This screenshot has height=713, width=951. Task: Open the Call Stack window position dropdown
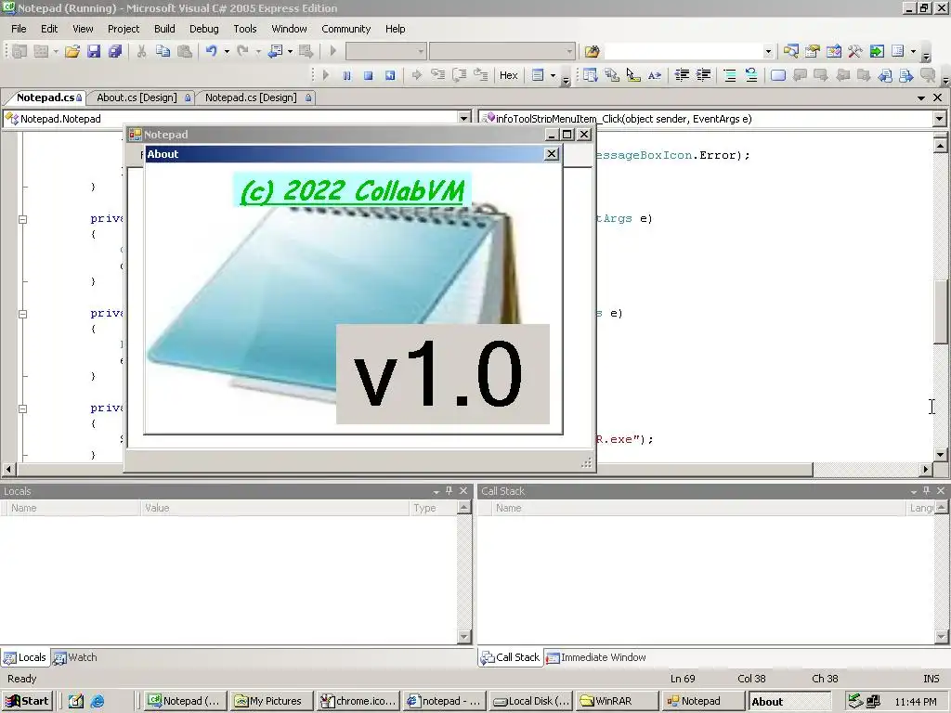[x=914, y=492]
